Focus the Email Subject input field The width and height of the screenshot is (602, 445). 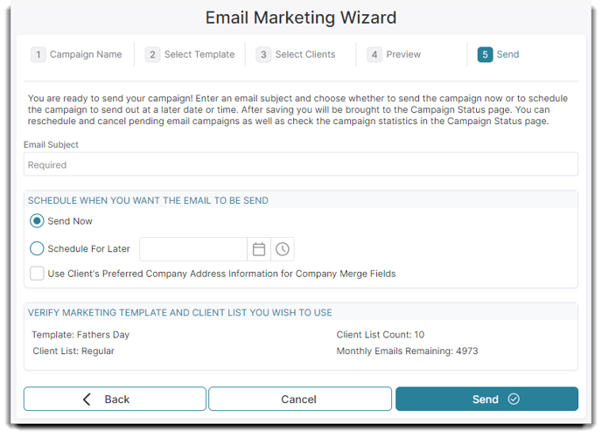301,164
